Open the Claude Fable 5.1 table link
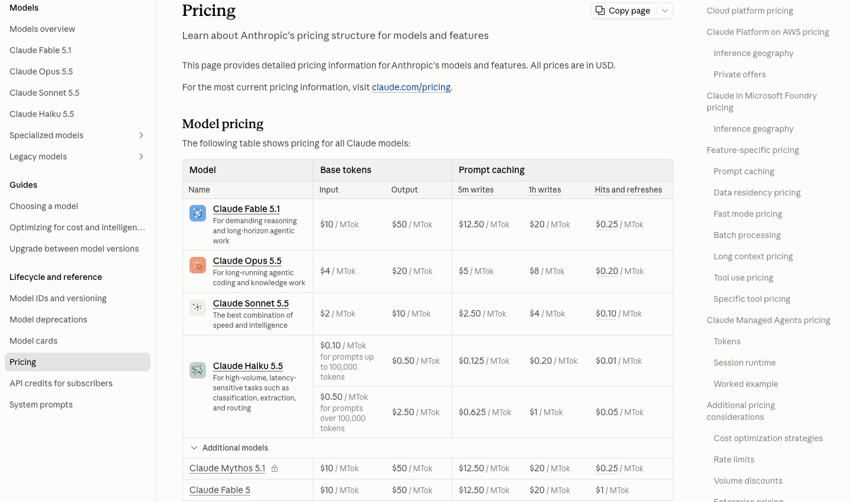The image size is (850, 502). 246,209
